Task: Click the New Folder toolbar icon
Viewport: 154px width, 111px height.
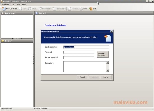Action: tap(40, 9)
